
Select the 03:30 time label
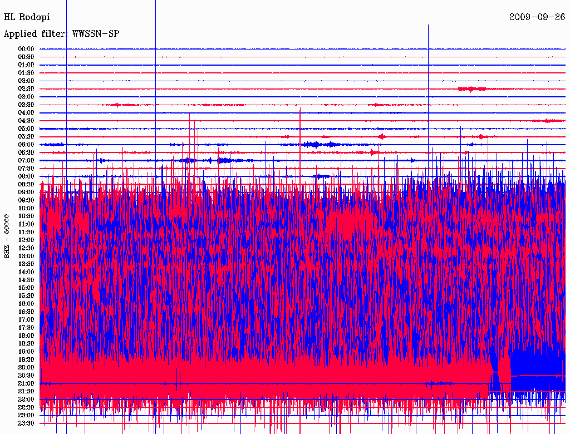pyautogui.click(x=27, y=105)
